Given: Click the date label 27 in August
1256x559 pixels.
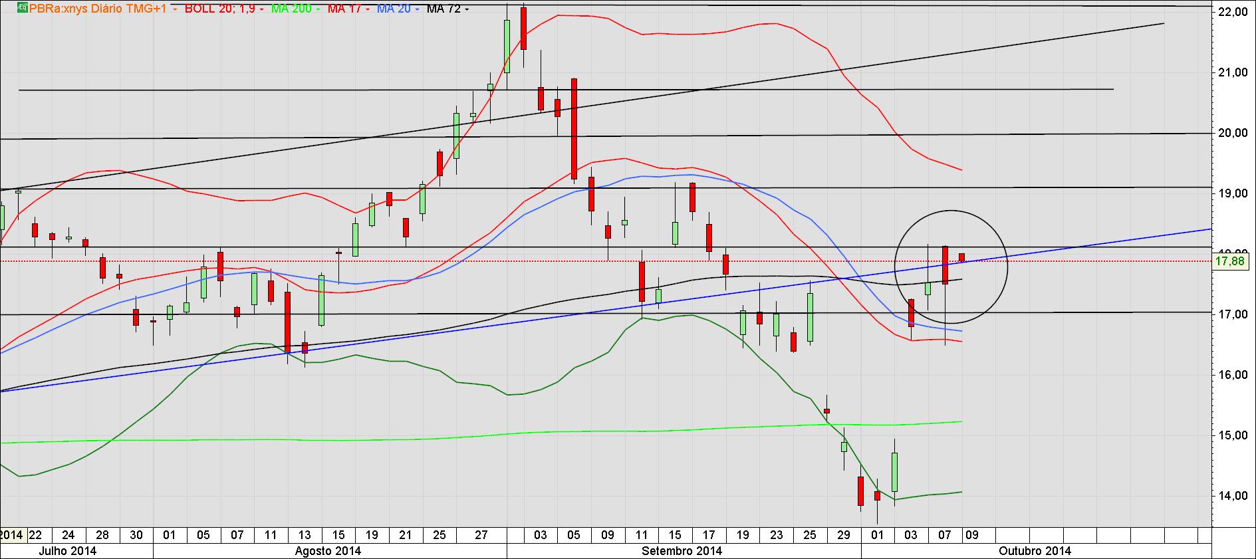Looking at the screenshot, I should coord(481,535).
